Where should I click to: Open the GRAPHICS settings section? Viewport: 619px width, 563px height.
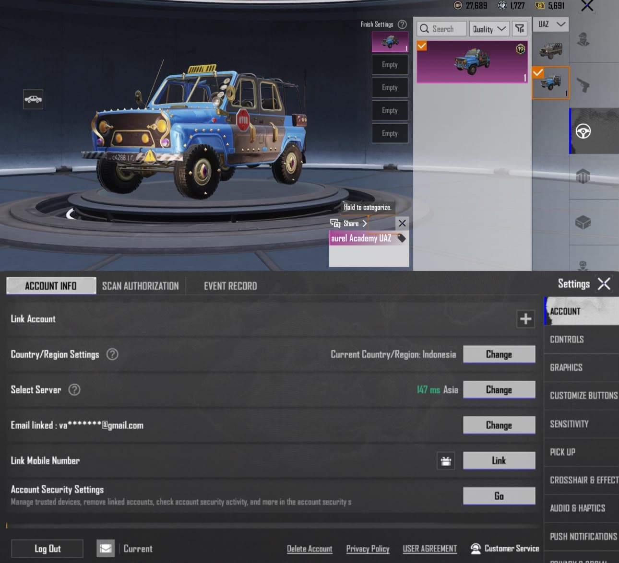coord(581,368)
